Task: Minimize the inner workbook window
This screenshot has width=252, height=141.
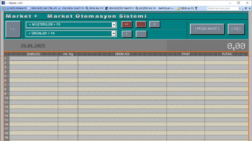Action: point(243,9)
